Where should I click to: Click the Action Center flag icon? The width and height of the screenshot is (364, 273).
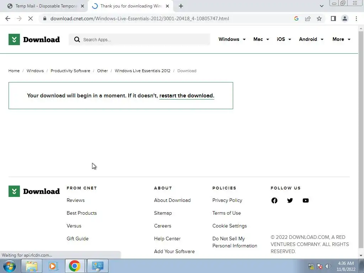320,266
